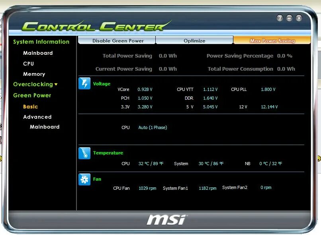Select the Max Power Saving tab
This screenshot has height=237, width=321.
pos(272,40)
